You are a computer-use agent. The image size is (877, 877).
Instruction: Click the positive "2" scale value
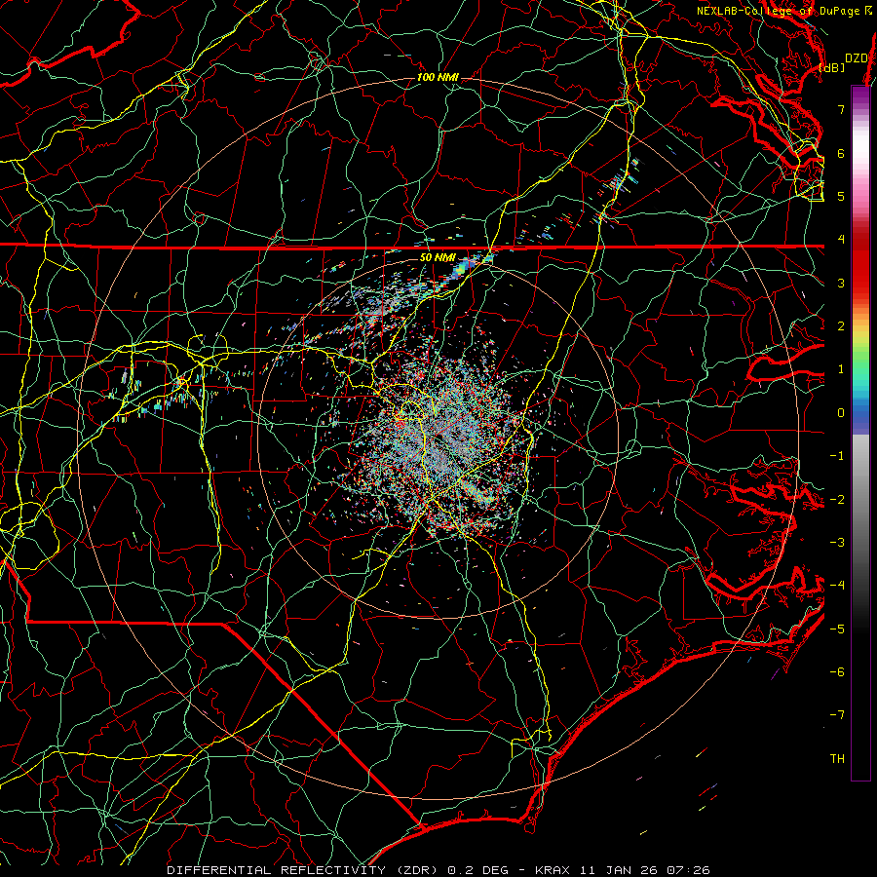coord(841,326)
